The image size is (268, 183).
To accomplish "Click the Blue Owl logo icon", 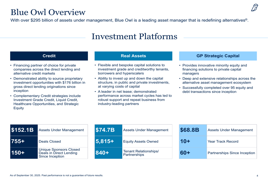I will pyautogui.click(x=255, y=8).
